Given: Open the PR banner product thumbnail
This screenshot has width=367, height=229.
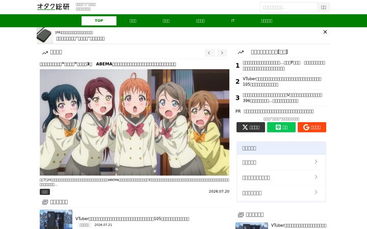Looking at the screenshot, I should (x=45, y=36).
